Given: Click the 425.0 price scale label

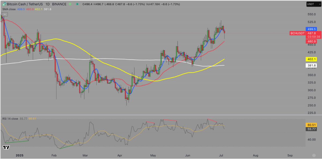Looking at the screenshot, I should [311, 52].
